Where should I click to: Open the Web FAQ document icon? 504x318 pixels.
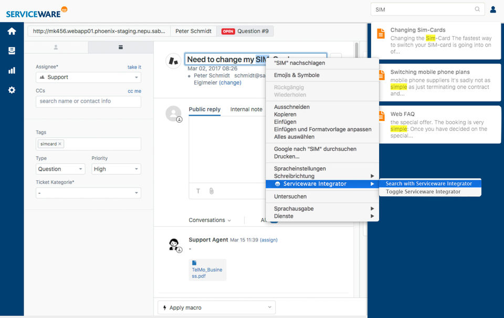tap(382, 116)
